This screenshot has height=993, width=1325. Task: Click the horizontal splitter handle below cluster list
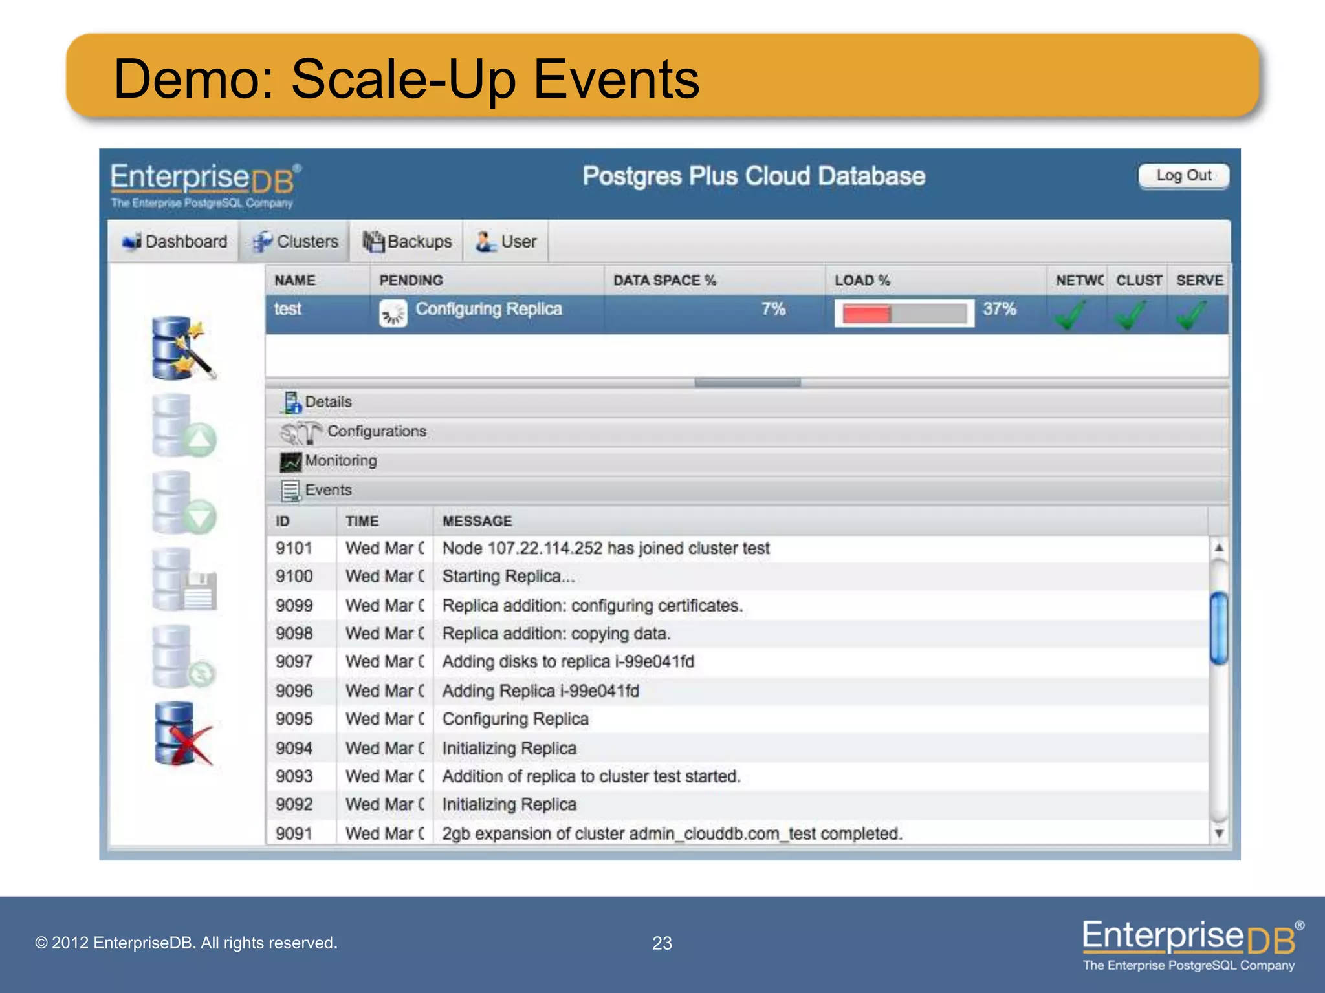[747, 382]
